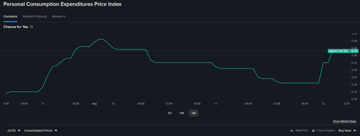This screenshot has width=360, height=136.
Task: Click the 0.43 current price tag
Action: 354,51
